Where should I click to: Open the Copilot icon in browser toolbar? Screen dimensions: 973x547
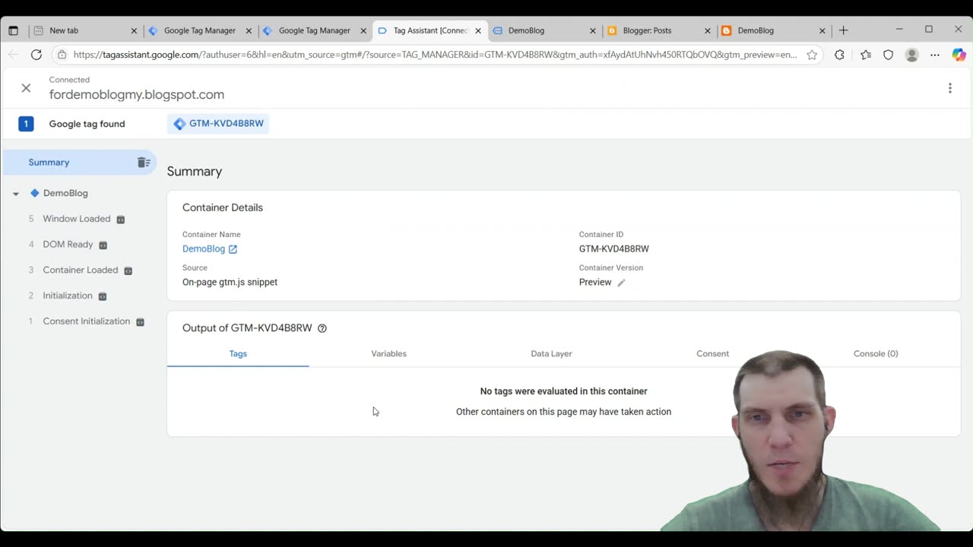point(959,55)
